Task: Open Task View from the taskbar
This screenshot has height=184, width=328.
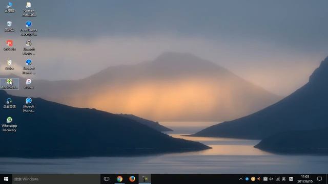Action: coord(107,179)
